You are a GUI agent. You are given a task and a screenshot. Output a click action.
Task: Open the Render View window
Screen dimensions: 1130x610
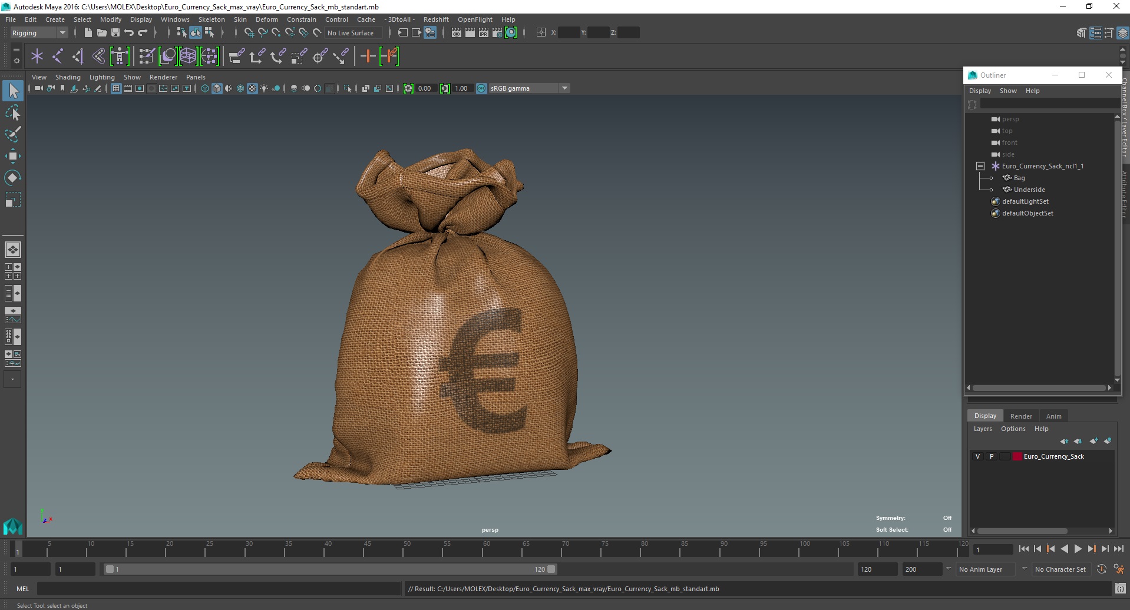coord(457,32)
